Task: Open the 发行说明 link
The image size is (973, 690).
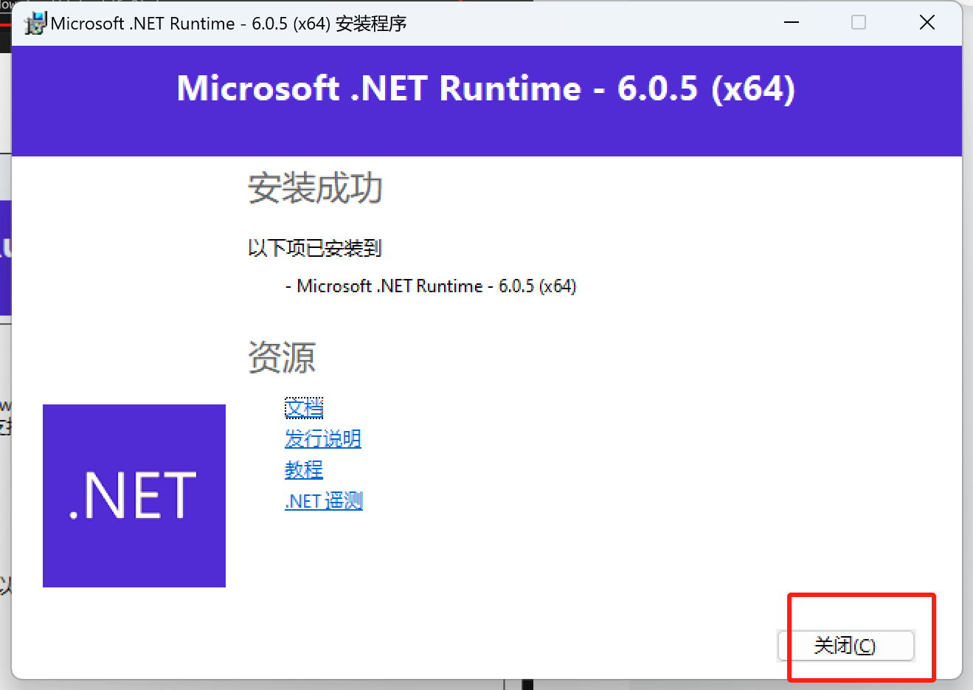Action: click(323, 439)
